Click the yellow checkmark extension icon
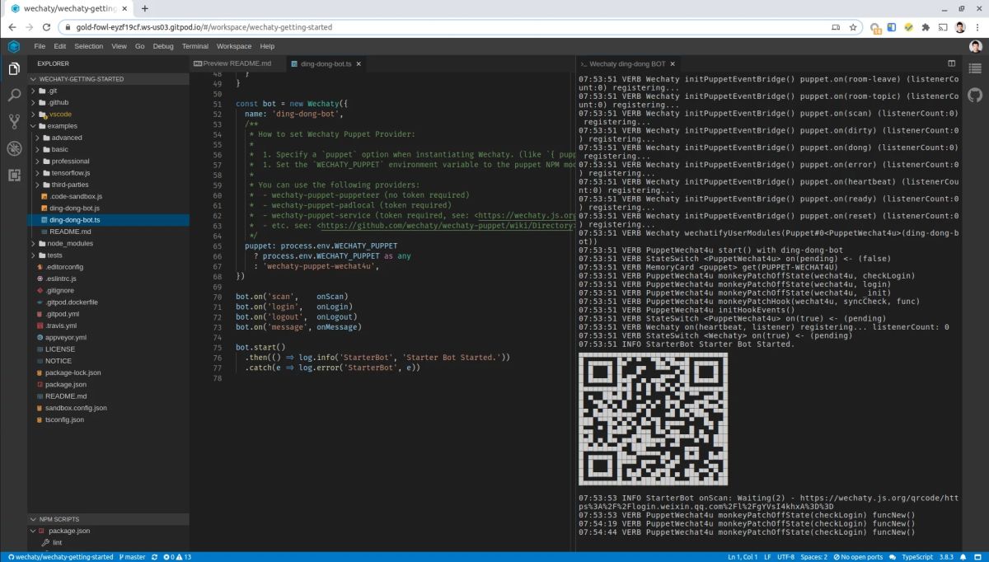This screenshot has width=989, height=562. tap(908, 27)
